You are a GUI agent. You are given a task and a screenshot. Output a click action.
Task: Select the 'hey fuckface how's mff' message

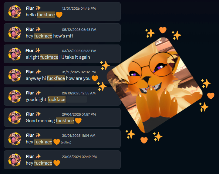62,33
